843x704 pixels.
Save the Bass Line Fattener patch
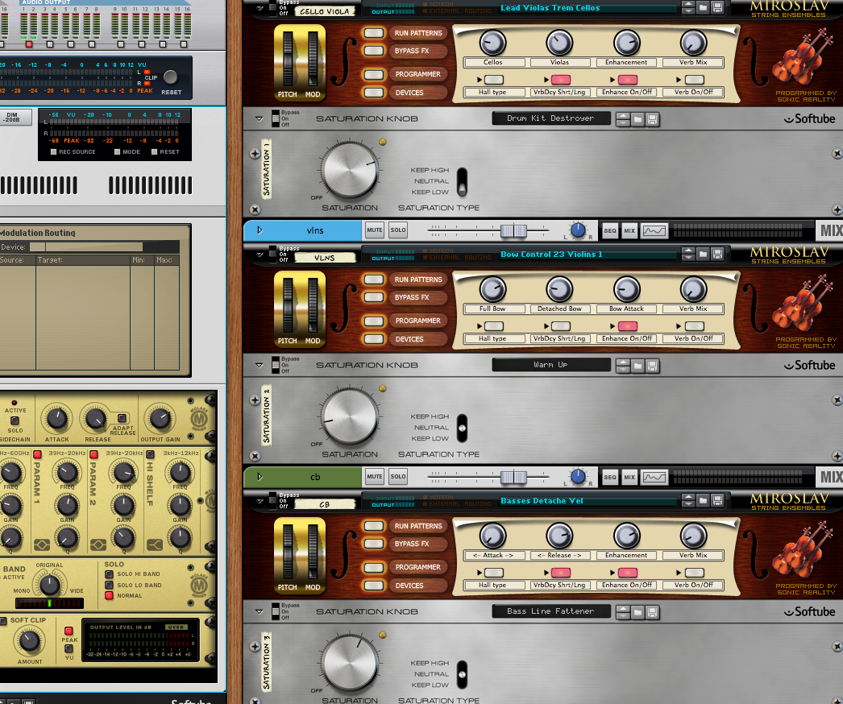click(652, 612)
